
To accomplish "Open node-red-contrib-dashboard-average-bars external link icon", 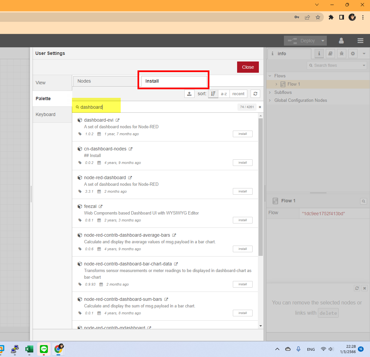I will tap(174, 235).
